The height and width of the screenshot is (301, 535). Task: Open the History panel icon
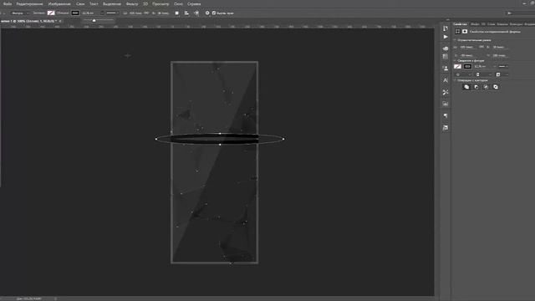pos(446,28)
